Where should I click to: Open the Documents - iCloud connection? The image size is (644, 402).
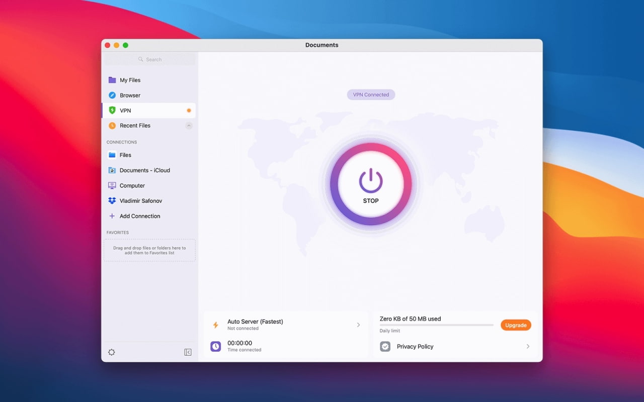149,170
